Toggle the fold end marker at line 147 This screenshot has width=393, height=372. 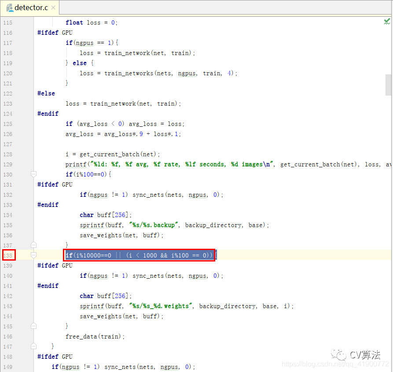point(33,346)
